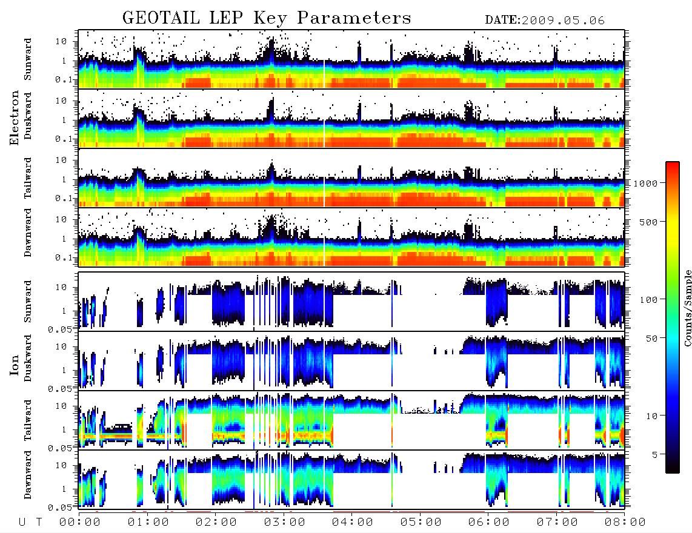Select the Electron Tailward panel label
Image resolution: width=692 pixels, height=533 pixels.
tap(28, 178)
